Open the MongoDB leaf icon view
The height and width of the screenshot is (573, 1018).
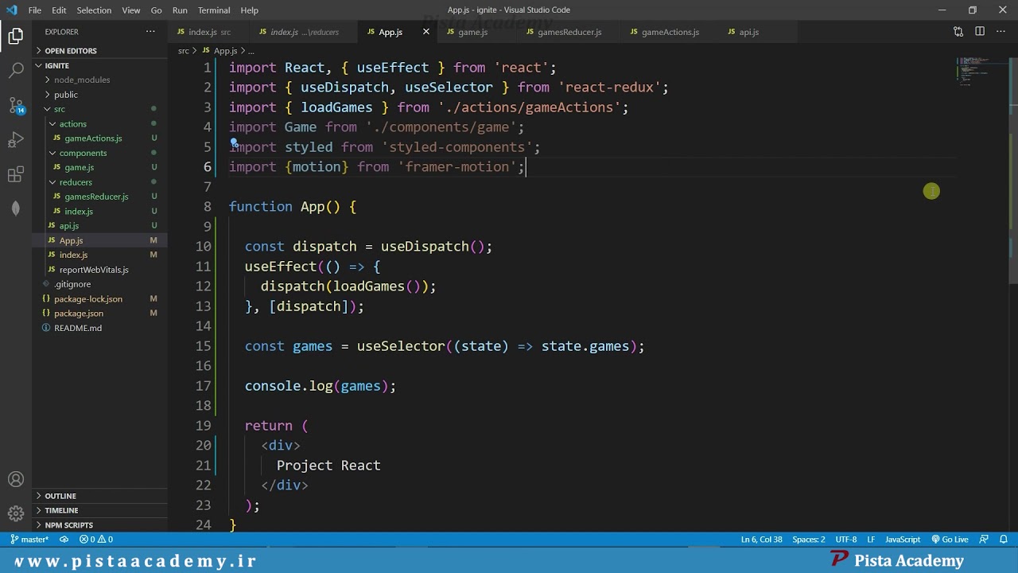16,209
